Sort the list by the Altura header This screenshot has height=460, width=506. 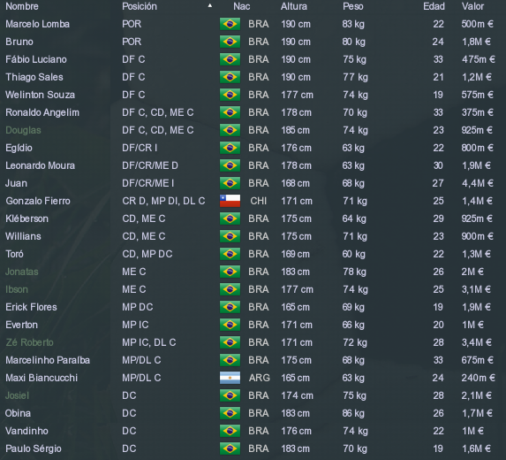coord(294,6)
